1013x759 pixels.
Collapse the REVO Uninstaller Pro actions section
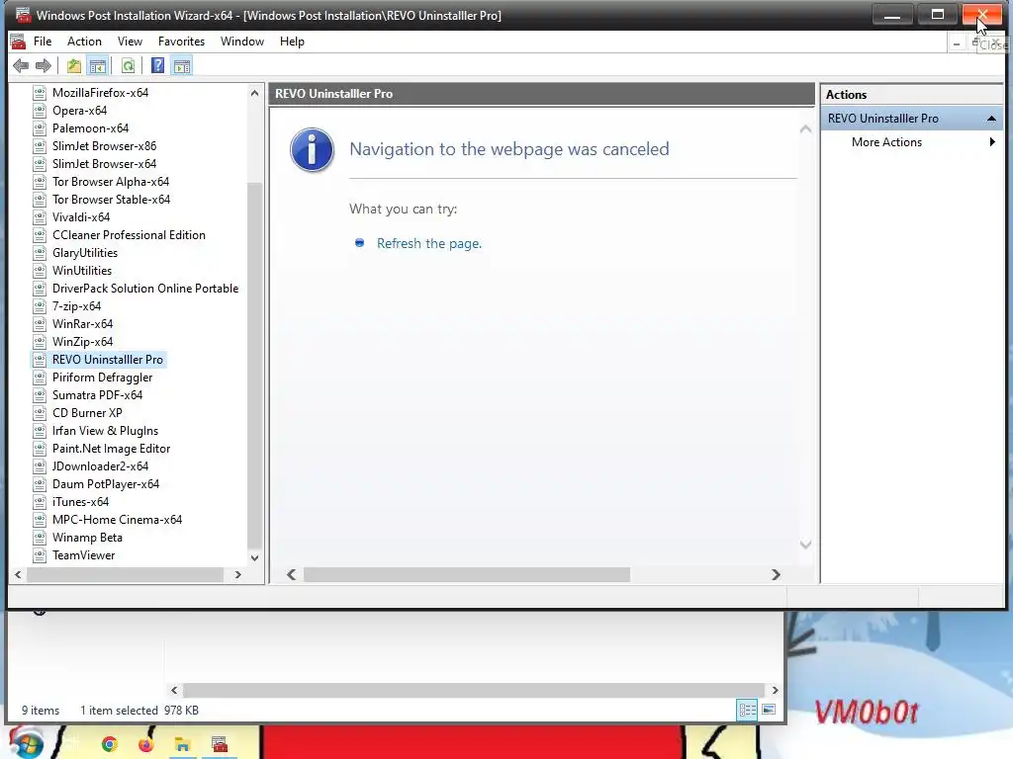tap(991, 119)
